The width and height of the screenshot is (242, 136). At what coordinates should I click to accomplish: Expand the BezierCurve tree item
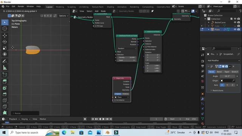point(209,22)
